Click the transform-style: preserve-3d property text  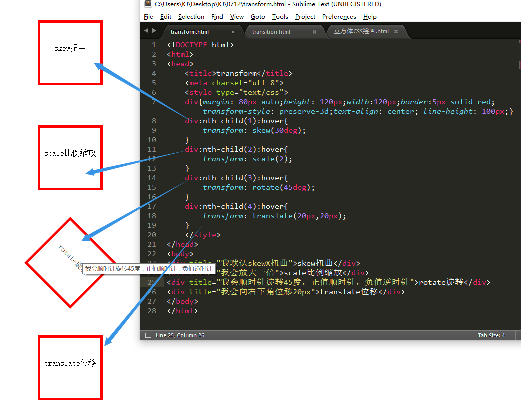[x=266, y=111]
